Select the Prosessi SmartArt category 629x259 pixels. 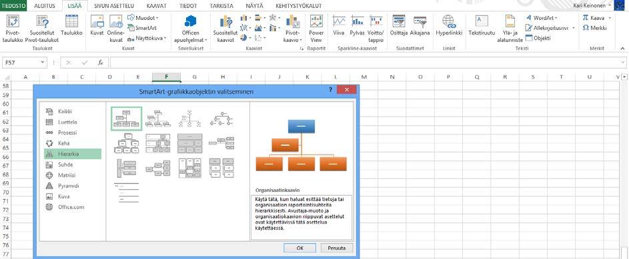coord(73,132)
